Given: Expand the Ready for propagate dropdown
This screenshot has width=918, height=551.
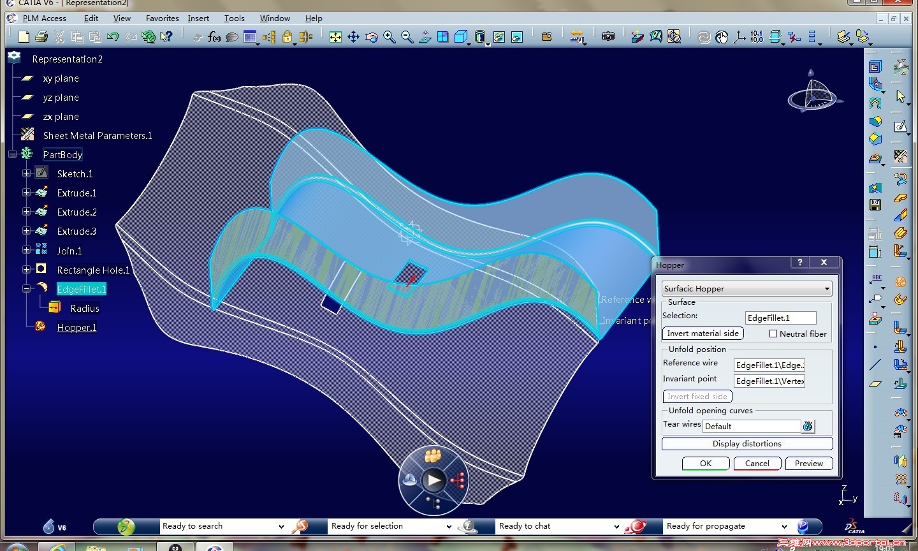Looking at the screenshot, I should [x=784, y=526].
